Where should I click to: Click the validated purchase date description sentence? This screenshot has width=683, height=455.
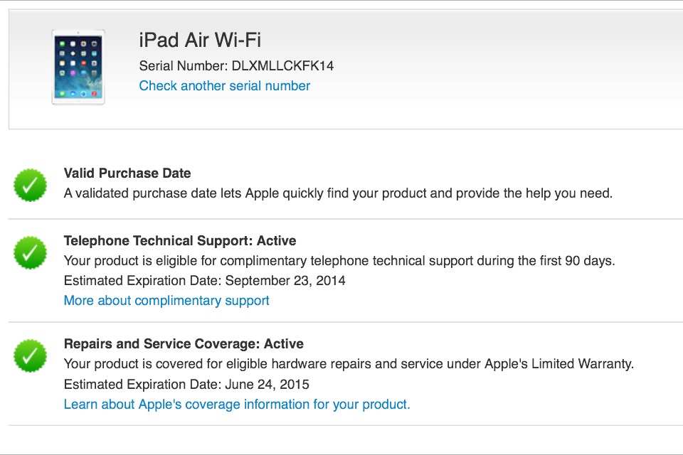tap(338, 193)
